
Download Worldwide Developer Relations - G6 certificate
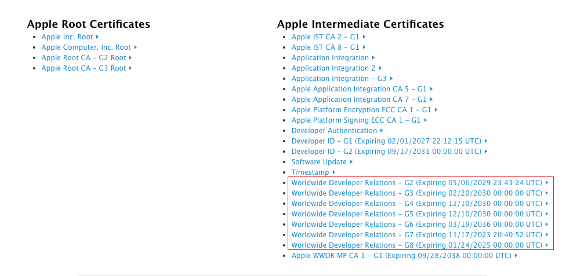click(x=420, y=225)
